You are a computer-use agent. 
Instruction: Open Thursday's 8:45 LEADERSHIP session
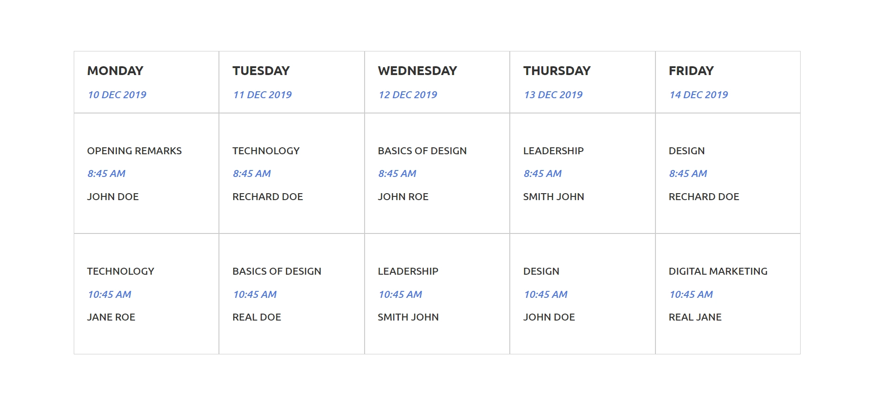553,151
